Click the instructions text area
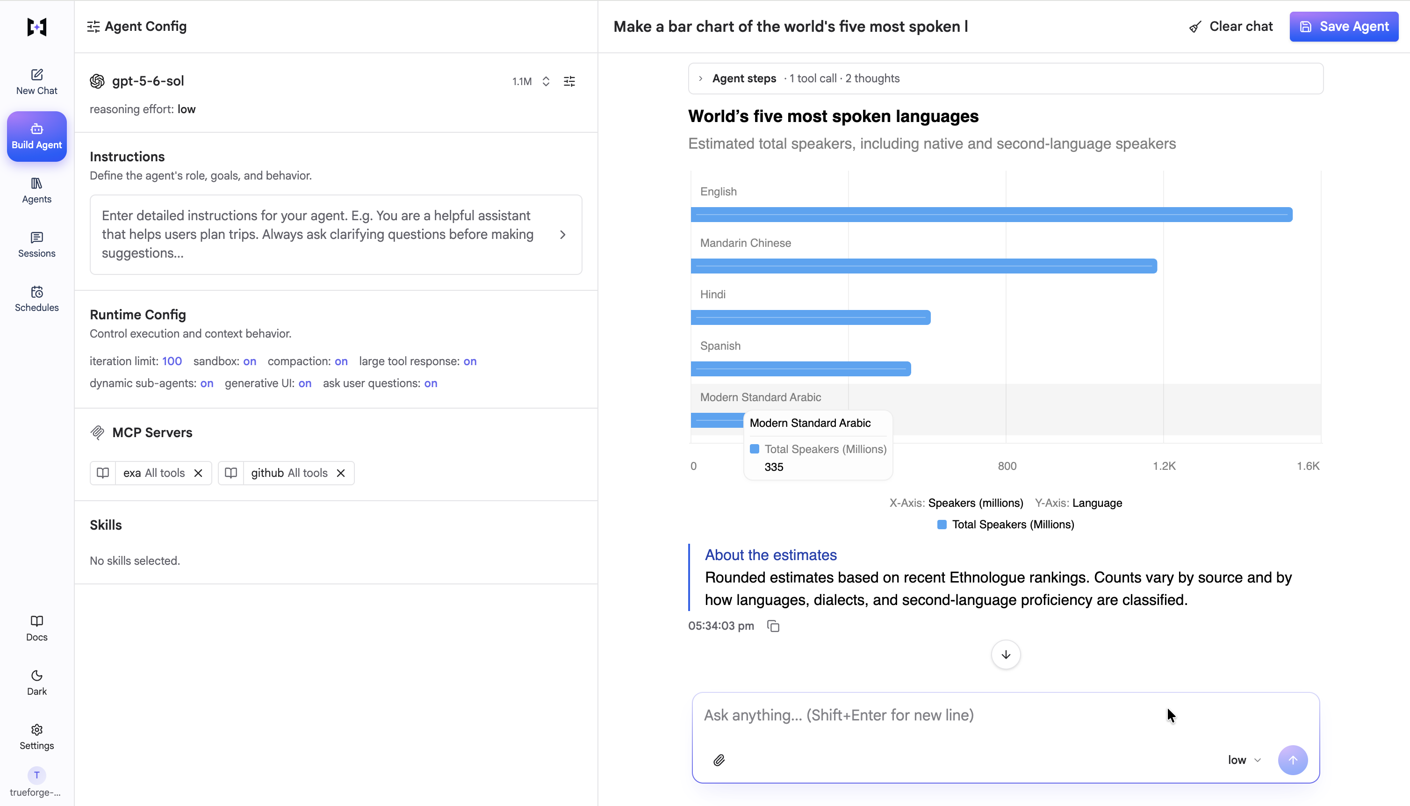Screen dimensions: 1410x806 [336, 234]
